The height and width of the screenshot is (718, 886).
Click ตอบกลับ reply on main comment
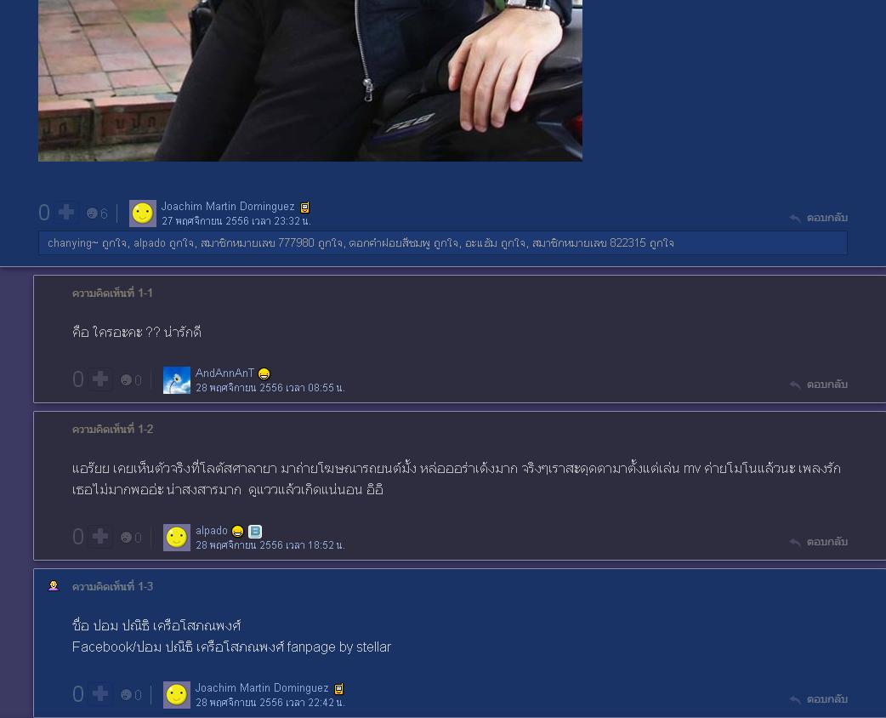[x=819, y=218]
